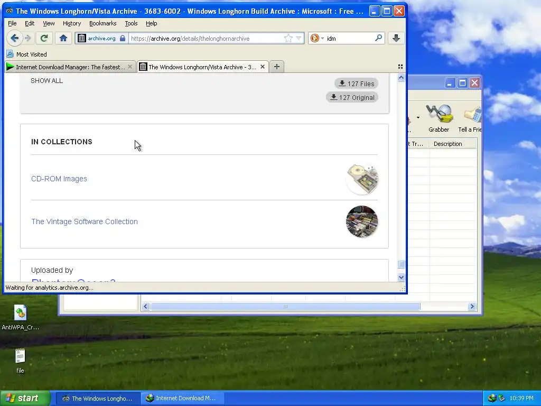Click the Vintage Software Collection thumbnail

coord(362,222)
